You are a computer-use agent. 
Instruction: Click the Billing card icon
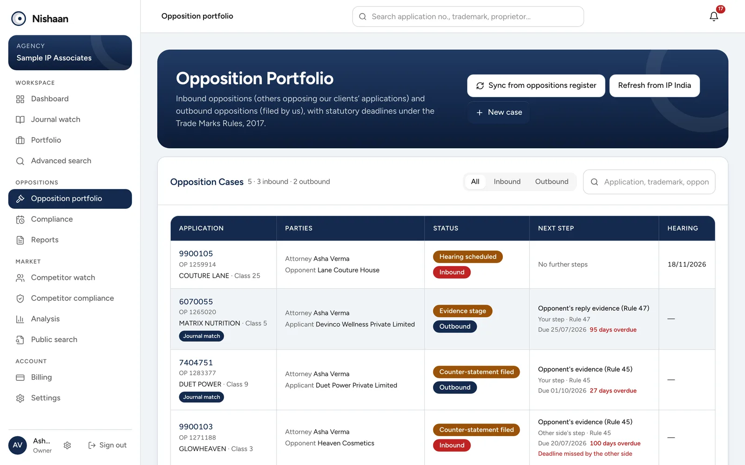point(20,378)
